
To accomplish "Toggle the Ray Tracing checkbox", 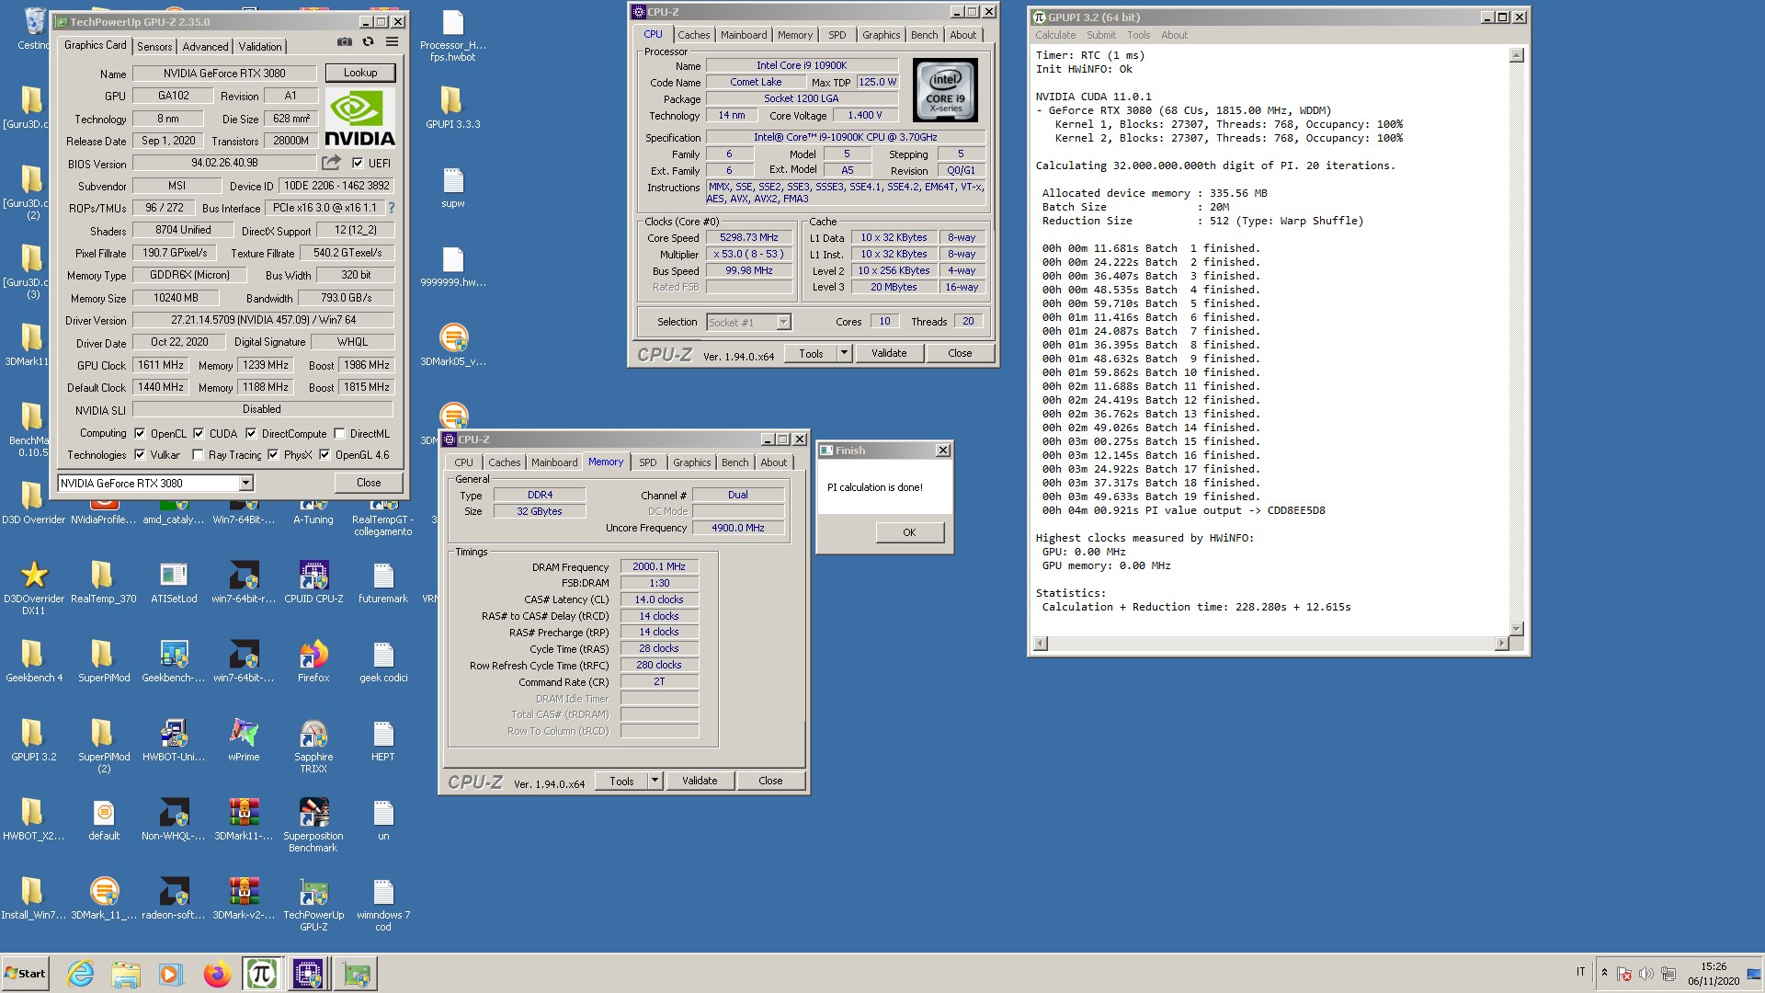I will [x=198, y=454].
